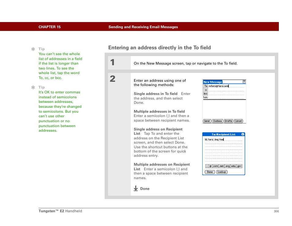Open the Outbox from New Message screen
The height and width of the screenshot is (226, 292).
pyautogui.click(x=218, y=121)
